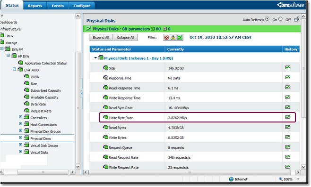Image resolution: width=311 pixels, height=187 pixels.
Task: Switch to the Status tab
Action: pyautogui.click(x=12, y=5)
